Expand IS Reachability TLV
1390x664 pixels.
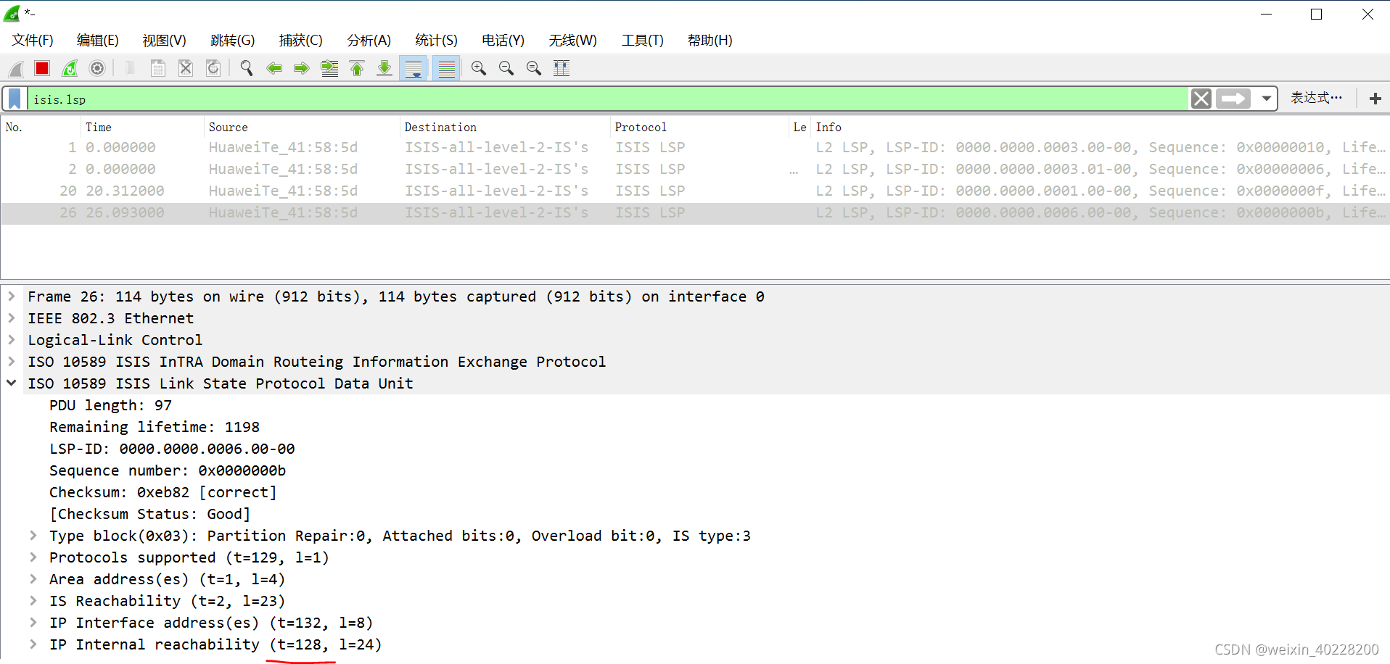click(x=33, y=601)
